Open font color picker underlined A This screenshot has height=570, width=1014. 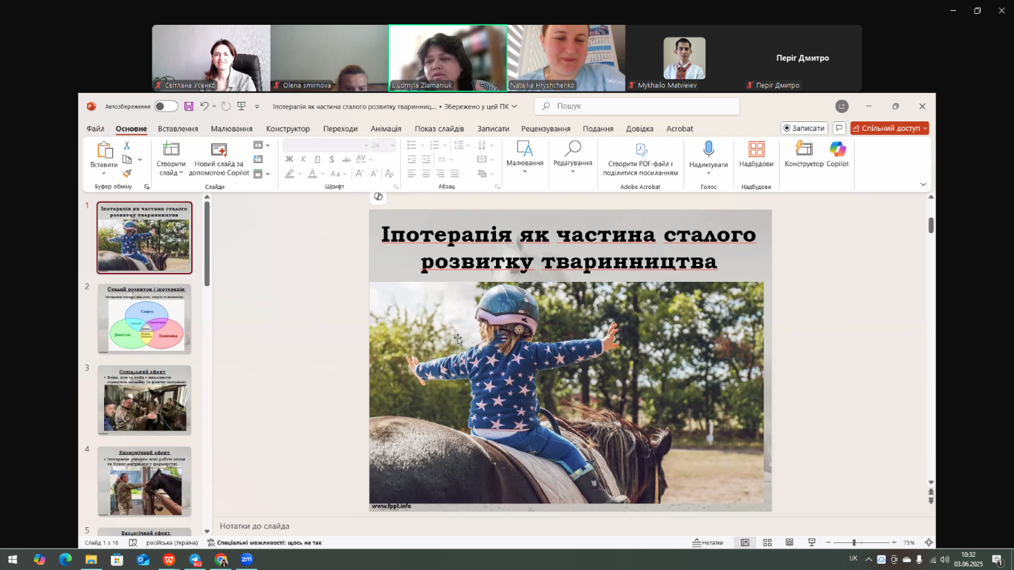coord(312,174)
